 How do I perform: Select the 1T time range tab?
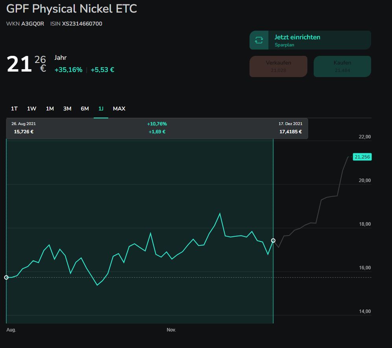coord(14,109)
